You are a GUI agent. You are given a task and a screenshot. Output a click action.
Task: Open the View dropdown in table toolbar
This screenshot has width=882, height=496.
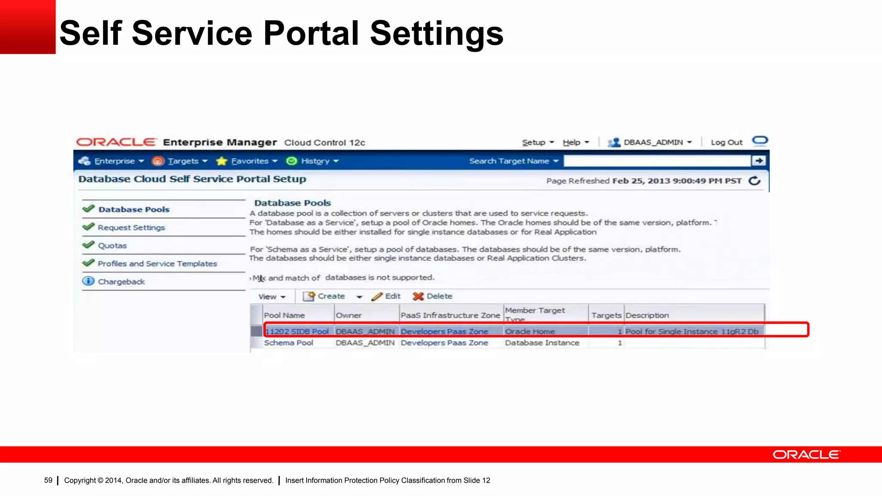(272, 297)
